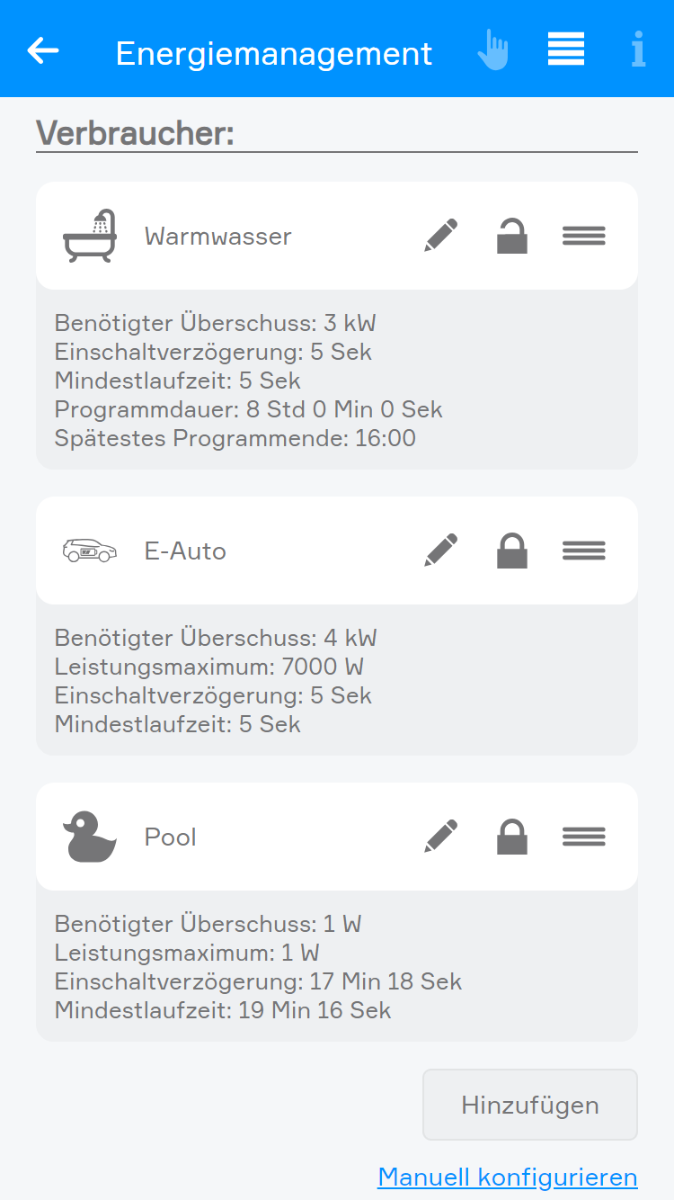The width and height of the screenshot is (674, 1200).
Task: Edit the E-Auto consumer settings
Action: point(440,551)
